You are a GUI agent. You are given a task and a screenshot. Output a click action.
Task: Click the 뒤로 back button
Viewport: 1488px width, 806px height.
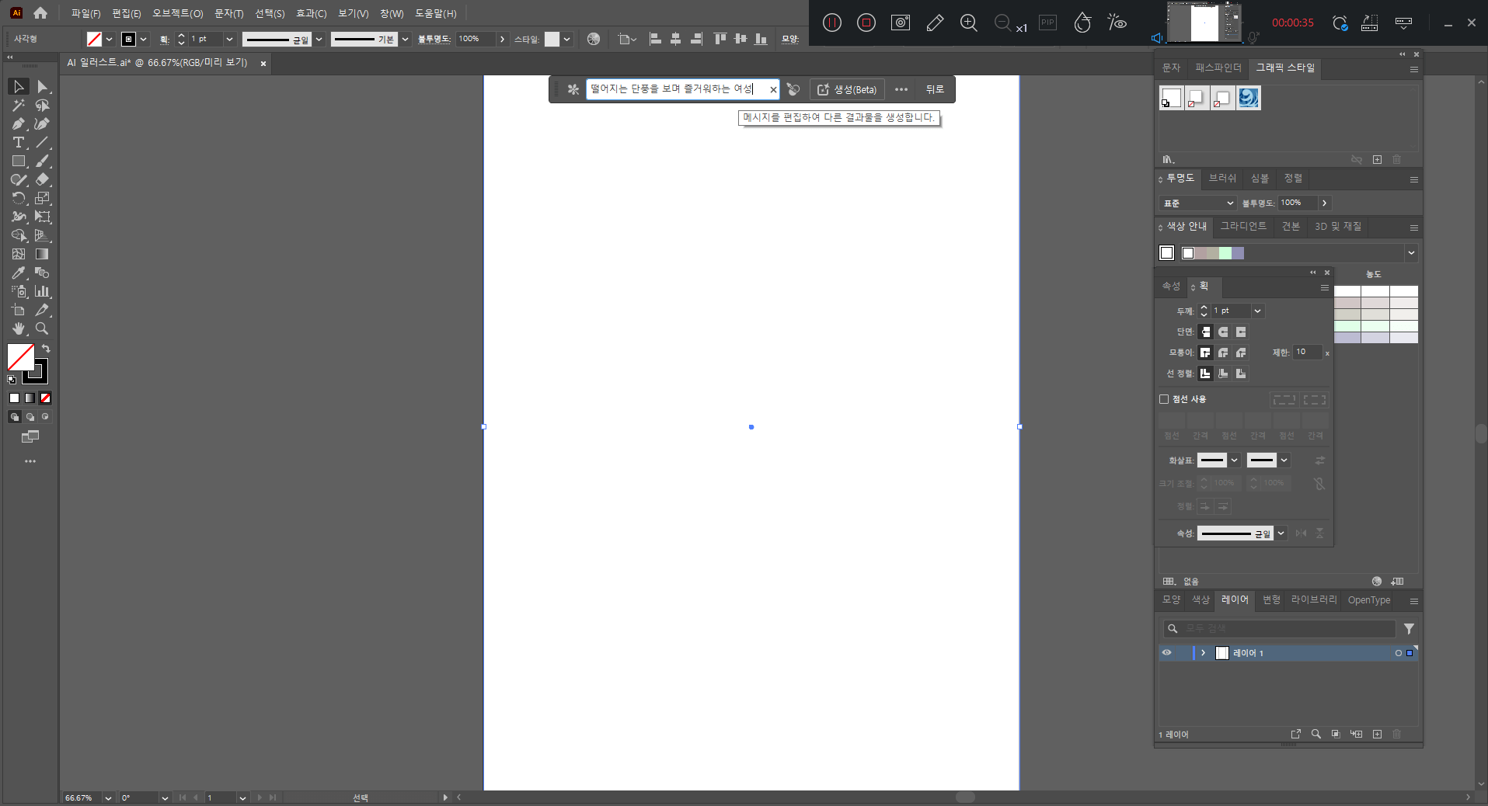935,89
